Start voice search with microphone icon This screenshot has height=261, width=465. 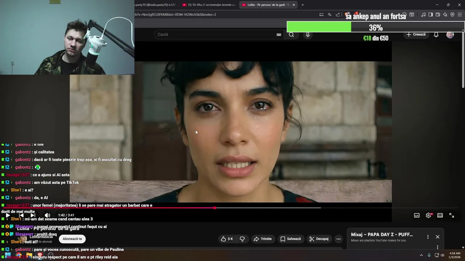coord(308,34)
